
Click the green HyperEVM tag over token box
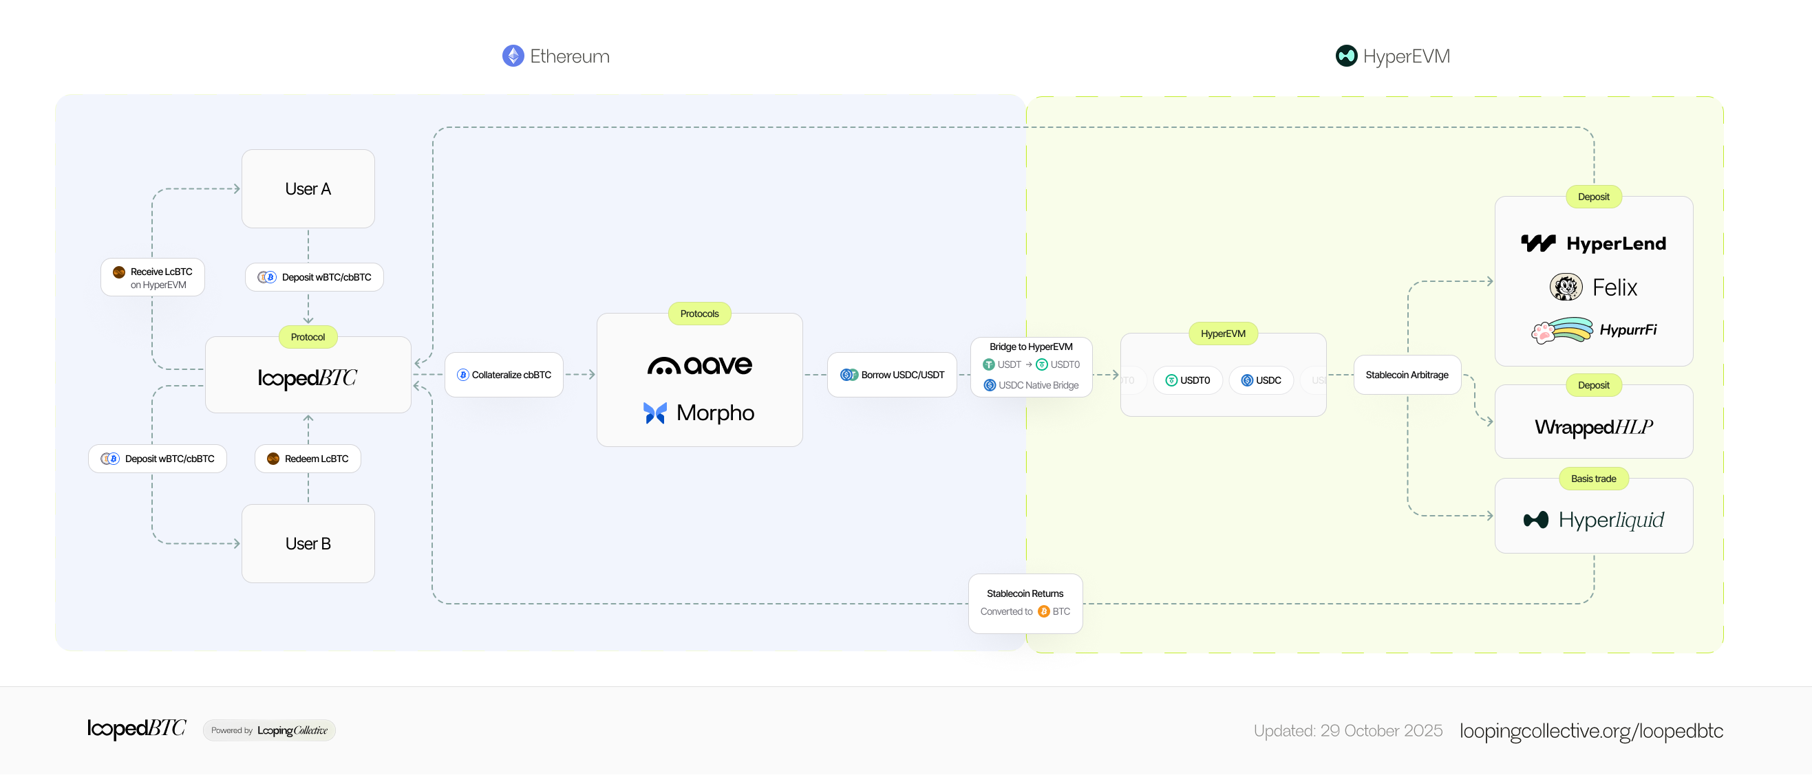click(x=1222, y=334)
